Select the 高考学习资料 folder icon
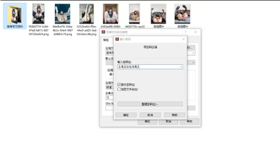Image resolution: width=280 pixels, height=154 pixels. coord(15,16)
